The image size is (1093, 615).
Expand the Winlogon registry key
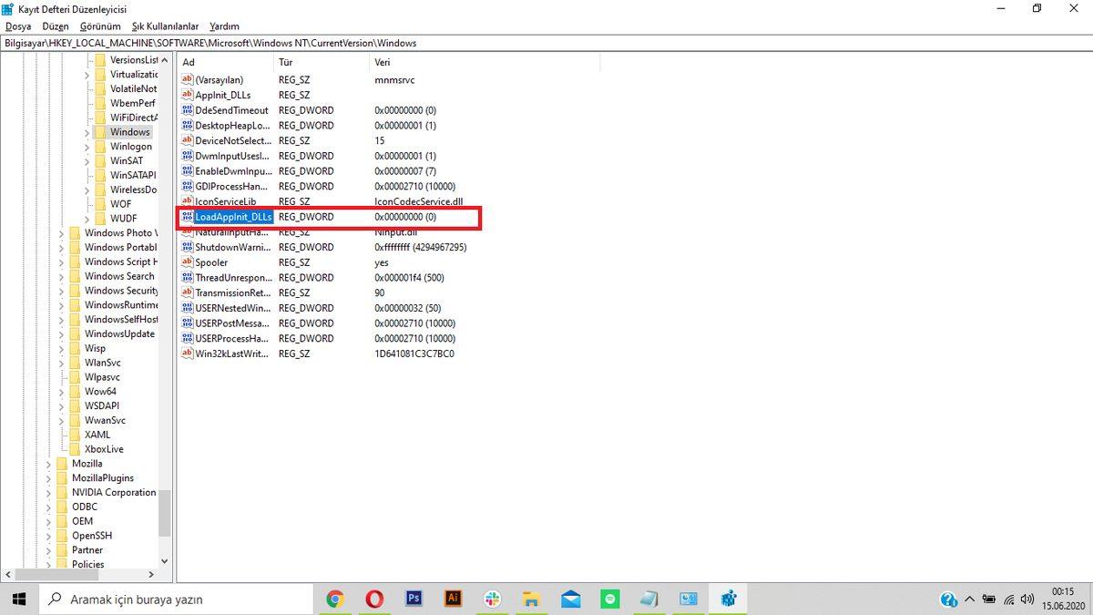(x=87, y=147)
